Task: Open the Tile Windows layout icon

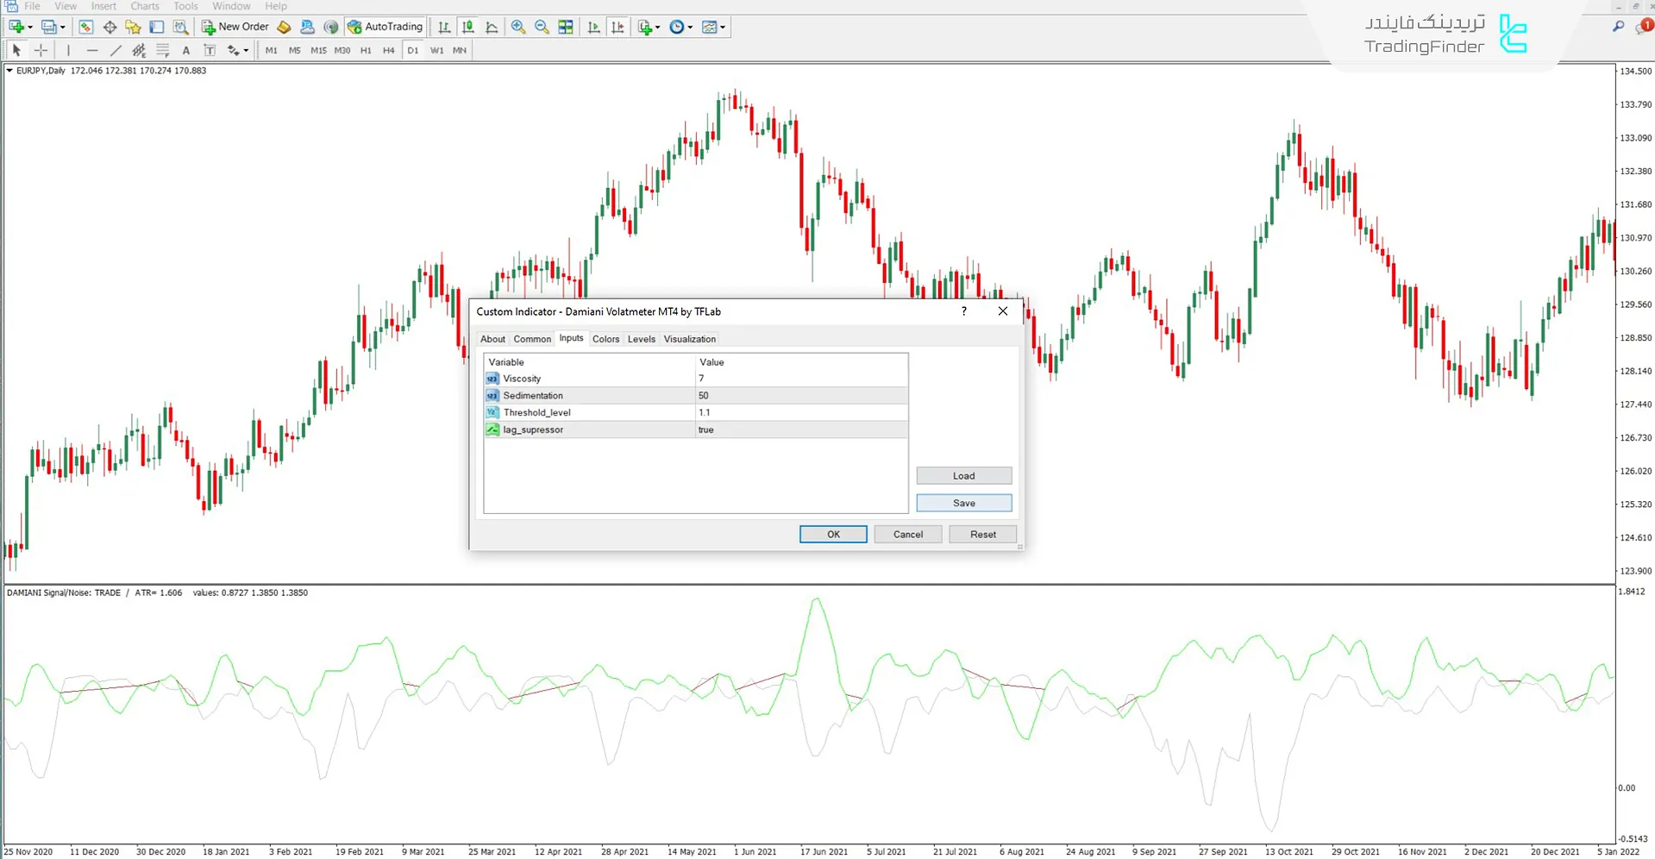Action: click(x=566, y=27)
